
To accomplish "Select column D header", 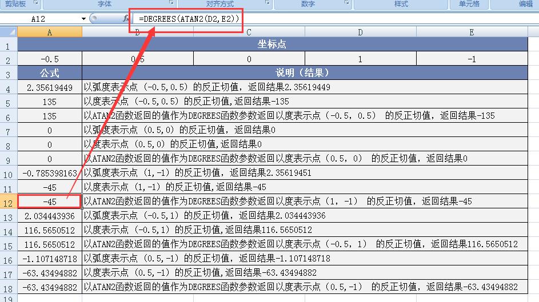I will (360, 33).
